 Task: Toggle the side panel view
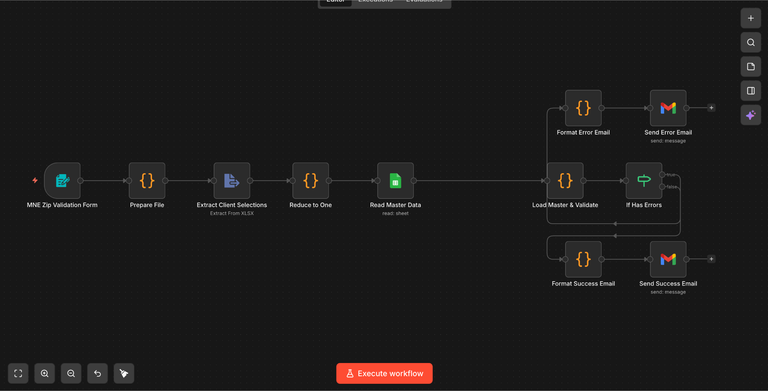pos(751,91)
